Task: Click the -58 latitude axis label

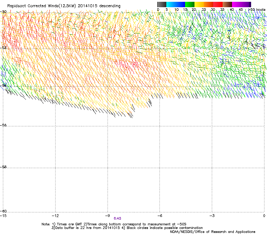Action: [3, 167]
